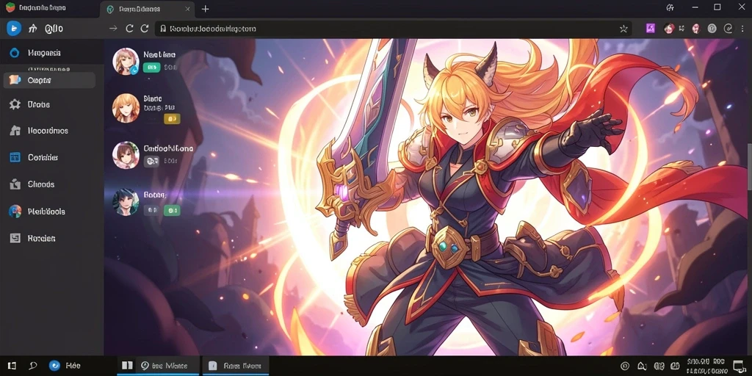Click the purple square extension icon
Screen dimensions: 752x376
tap(651, 29)
